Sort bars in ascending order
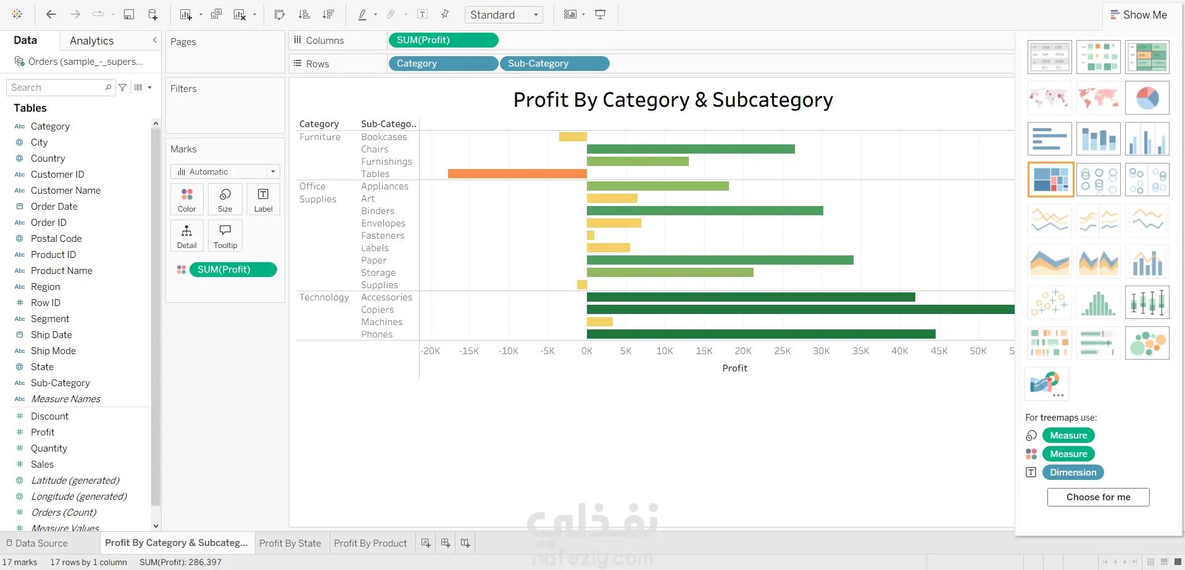 pos(304,14)
